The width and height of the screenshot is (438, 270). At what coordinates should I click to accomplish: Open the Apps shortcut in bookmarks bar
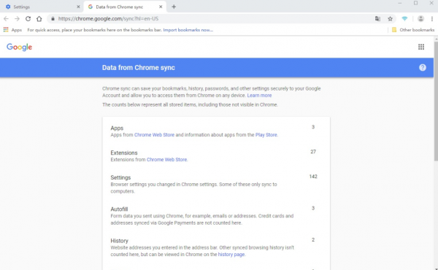[x=12, y=30]
